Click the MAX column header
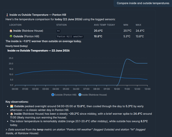The width and height of the screenshot is (172, 137). point(138,25)
